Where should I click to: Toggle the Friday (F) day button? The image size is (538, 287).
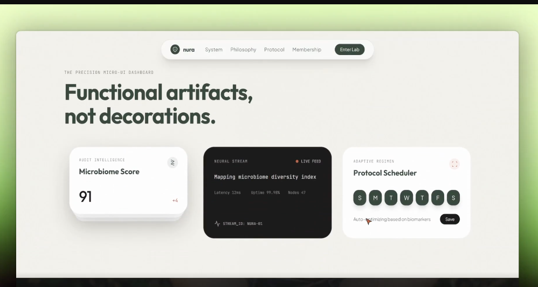pyautogui.click(x=438, y=198)
